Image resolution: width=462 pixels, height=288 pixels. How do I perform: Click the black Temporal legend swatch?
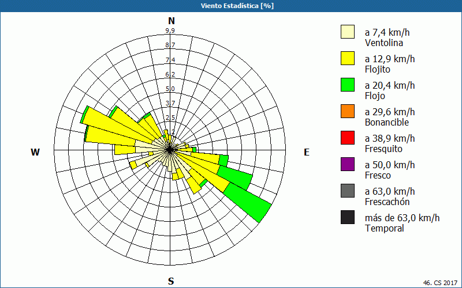coord(348,217)
